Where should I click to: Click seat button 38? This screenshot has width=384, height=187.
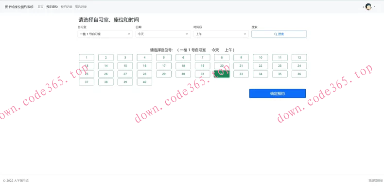coord(106,82)
